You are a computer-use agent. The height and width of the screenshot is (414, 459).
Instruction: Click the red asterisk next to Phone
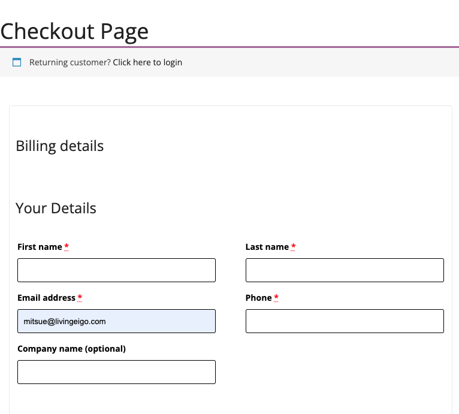tap(276, 298)
